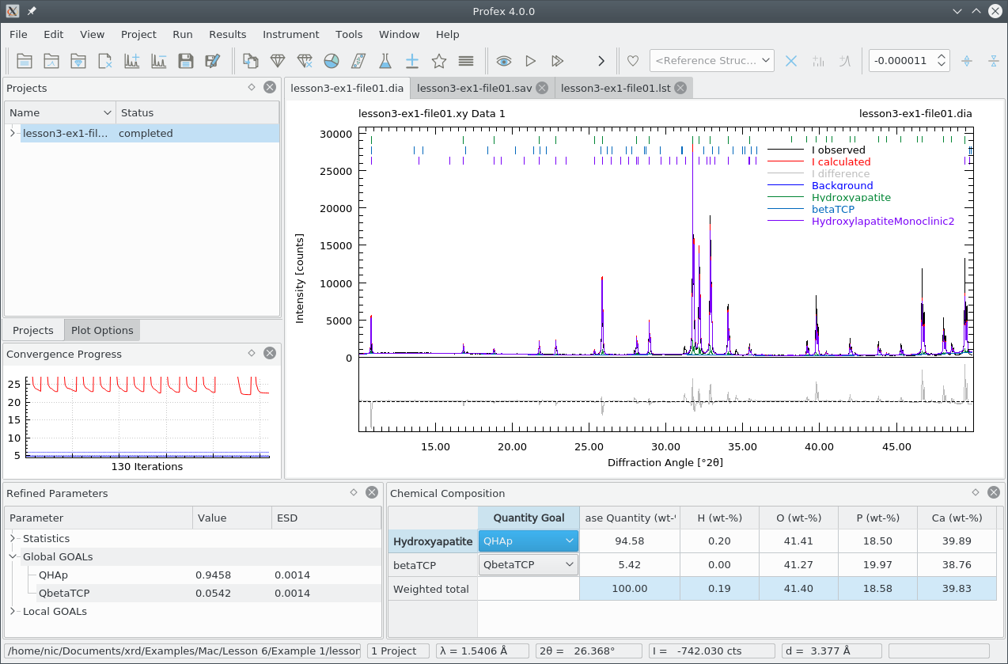Open the Run menu

pyautogui.click(x=182, y=34)
